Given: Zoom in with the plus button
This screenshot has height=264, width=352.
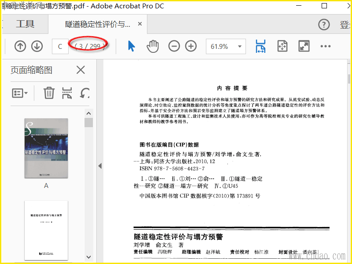Looking at the screenshot, I should [x=191, y=46].
